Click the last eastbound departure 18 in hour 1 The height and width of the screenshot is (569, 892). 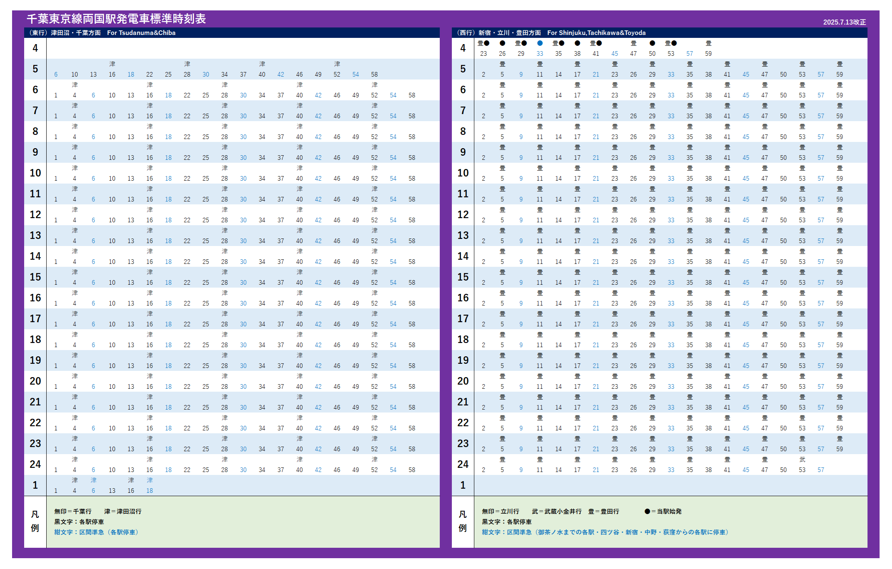(x=149, y=491)
